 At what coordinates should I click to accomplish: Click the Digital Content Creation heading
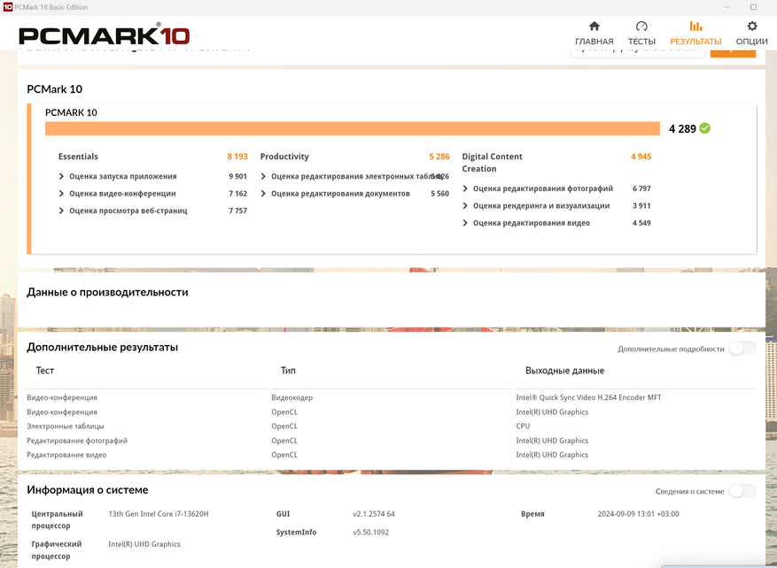(492, 162)
